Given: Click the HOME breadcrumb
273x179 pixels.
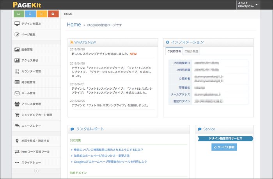Looking at the screenshot, I should 68,14.
